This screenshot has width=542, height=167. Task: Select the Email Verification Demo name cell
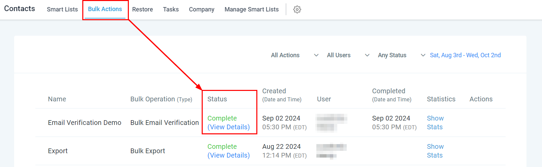(x=85, y=123)
